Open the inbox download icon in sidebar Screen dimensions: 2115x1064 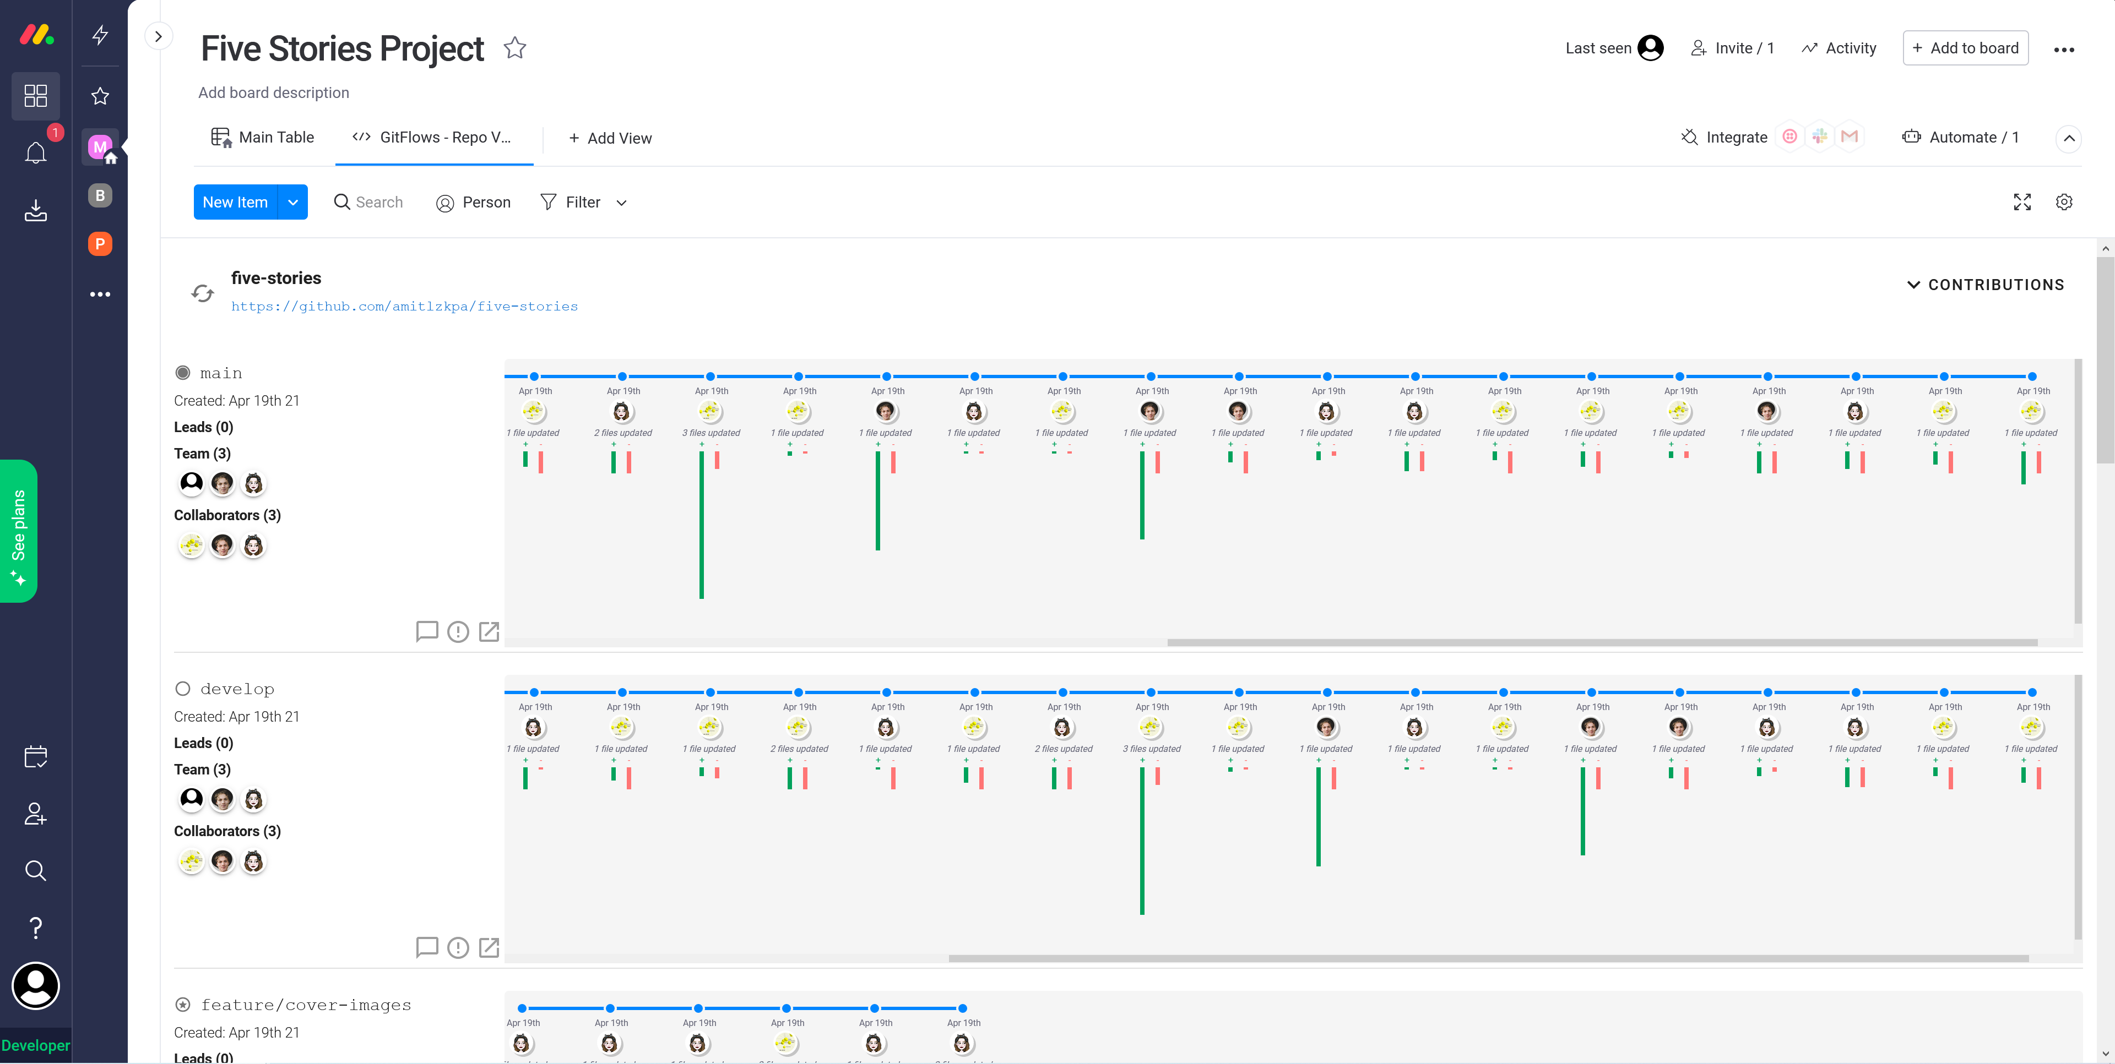35,211
